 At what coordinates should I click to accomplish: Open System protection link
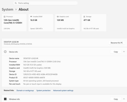(x=43, y=90)
